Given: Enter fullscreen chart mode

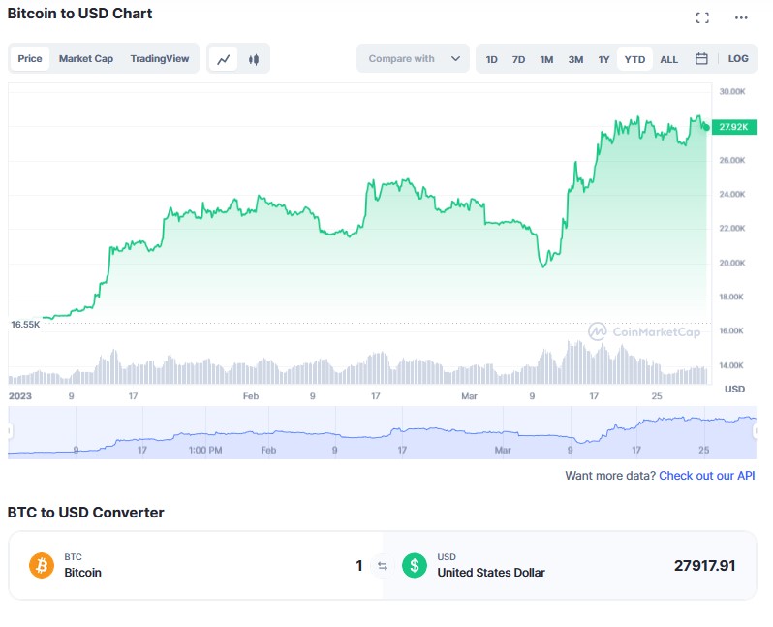Looking at the screenshot, I should coord(703,17).
